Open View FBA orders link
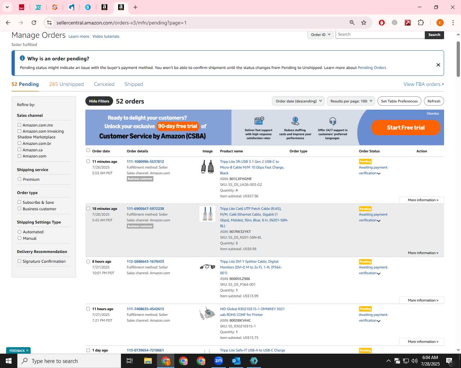This screenshot has height=368, width=461. pyautogui.click(x=424, y=84)
